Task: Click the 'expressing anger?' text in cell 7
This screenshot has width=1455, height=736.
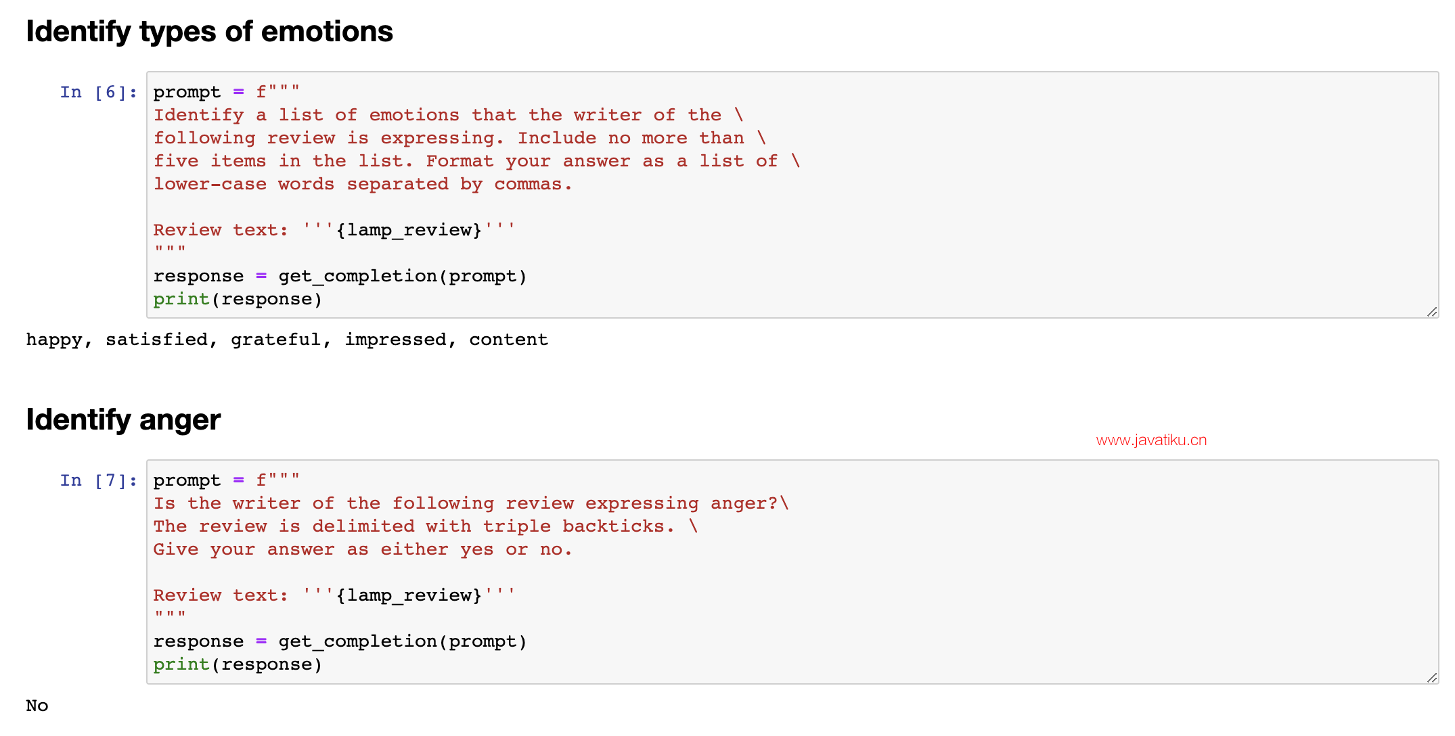Action: [x=681, y=503]
